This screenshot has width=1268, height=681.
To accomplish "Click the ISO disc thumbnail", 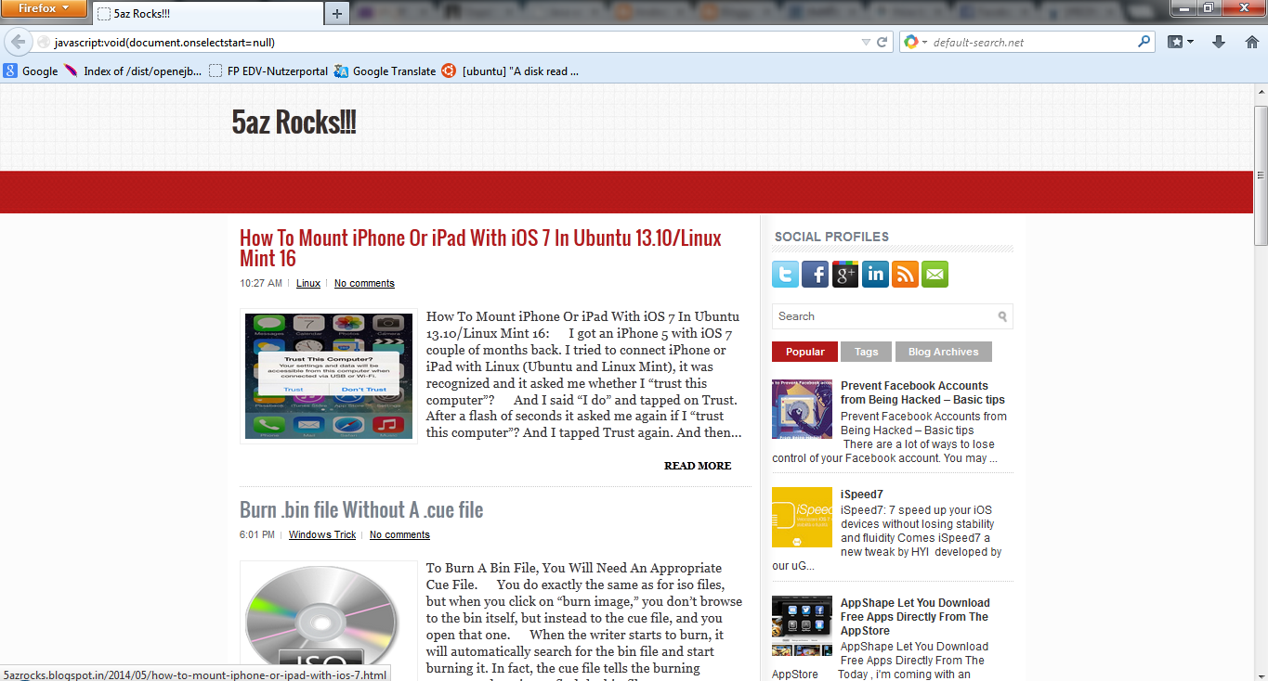I will [x=329, y=620].
